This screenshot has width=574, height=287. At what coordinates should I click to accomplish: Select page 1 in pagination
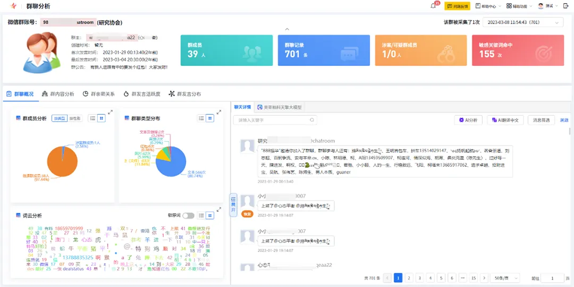click(x=398, y=278)
